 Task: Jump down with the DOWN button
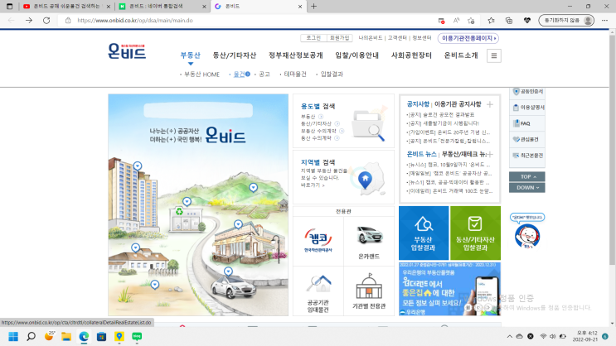pos(527,188)
